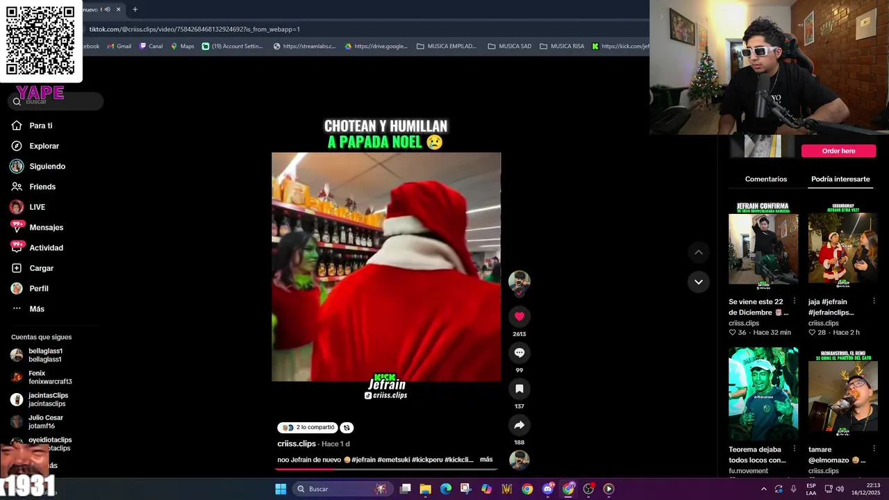Open options for jaja #jefrain video
This screenshot has height=500, width=889.
point(874,301)
